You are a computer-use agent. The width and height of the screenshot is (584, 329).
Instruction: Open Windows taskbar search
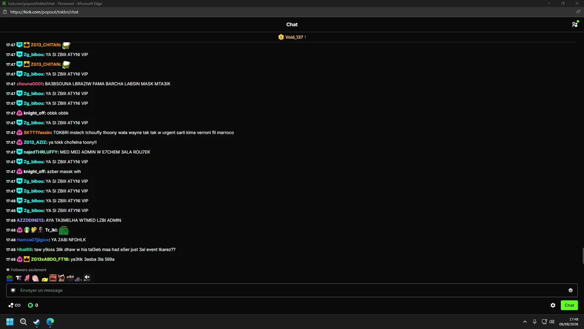tap(23, 322)
